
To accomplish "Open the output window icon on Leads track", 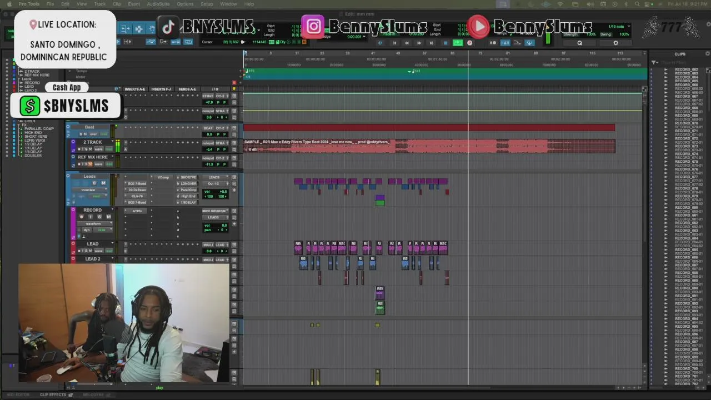I will click(234, 177).
